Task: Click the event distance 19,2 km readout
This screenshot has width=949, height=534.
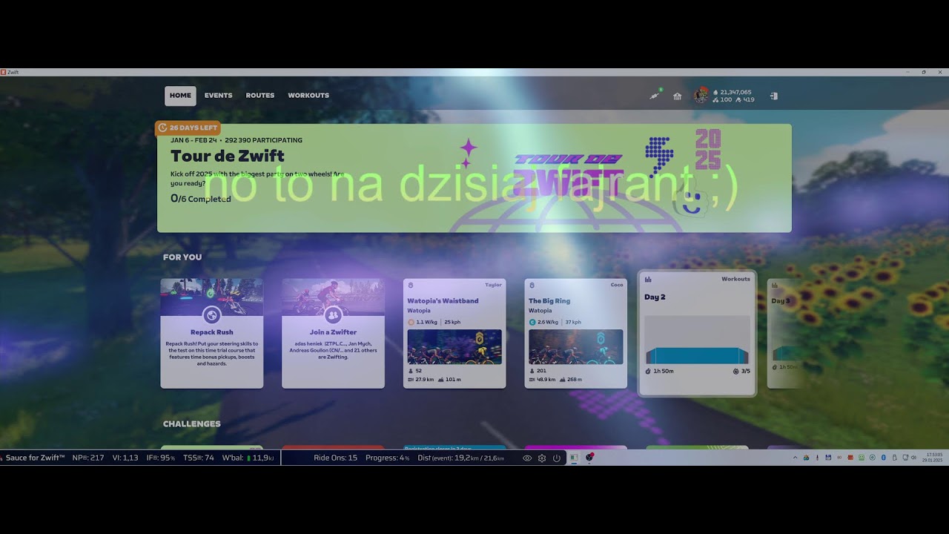Action: tap(461, 458)
